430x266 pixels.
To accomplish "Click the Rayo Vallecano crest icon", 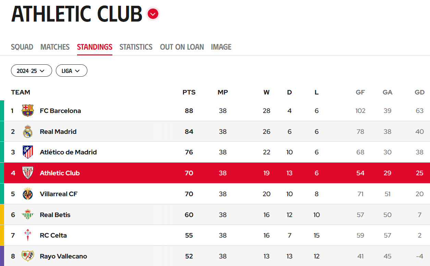I will coord(28,256).
